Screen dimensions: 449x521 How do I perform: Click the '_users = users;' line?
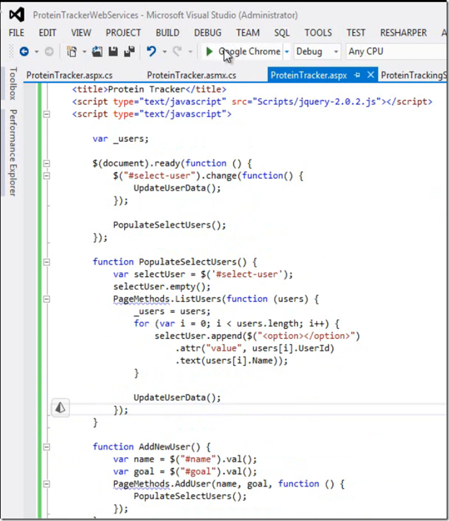tap(172, 311)
